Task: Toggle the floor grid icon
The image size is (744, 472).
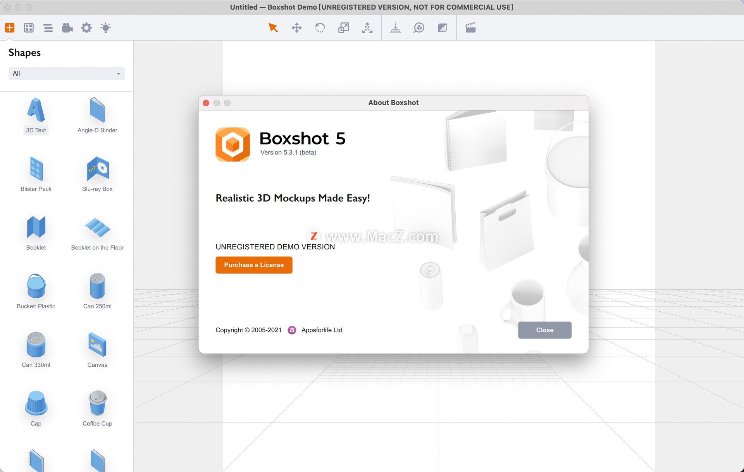Action: (x=395, y=27)
